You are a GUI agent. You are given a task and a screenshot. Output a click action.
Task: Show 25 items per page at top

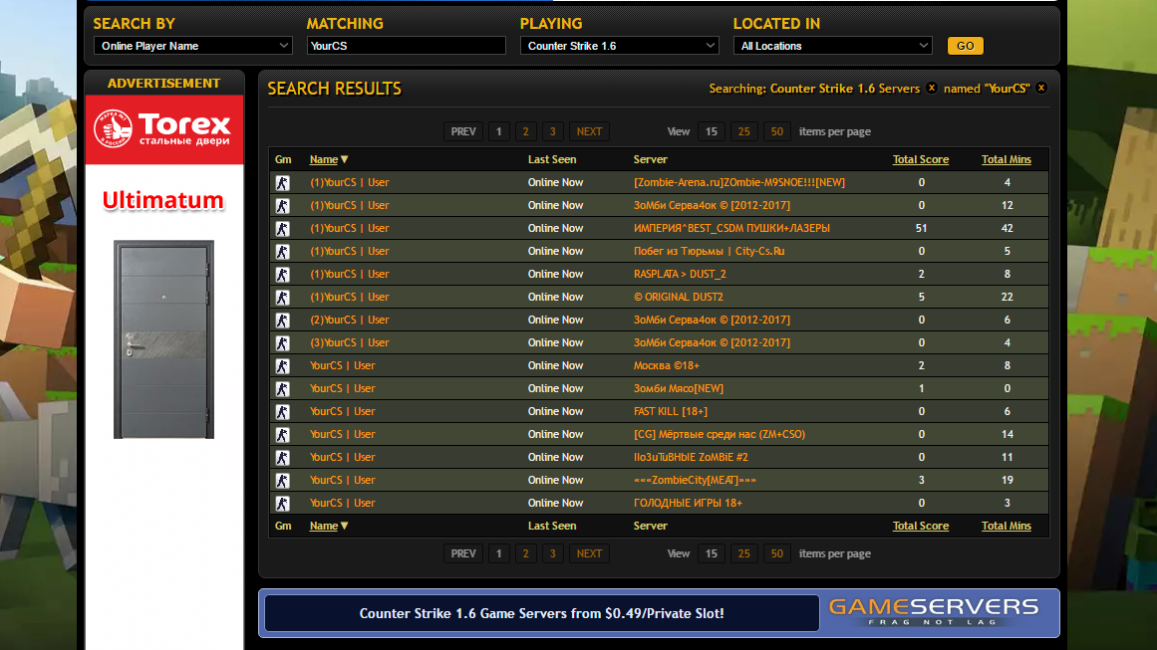(x=743, y=131)
